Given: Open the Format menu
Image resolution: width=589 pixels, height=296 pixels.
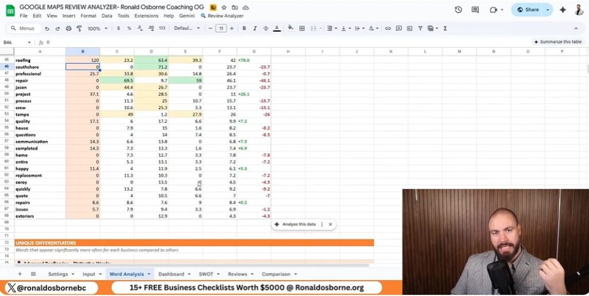Looking at the screenshot, I should coord(88,16).
